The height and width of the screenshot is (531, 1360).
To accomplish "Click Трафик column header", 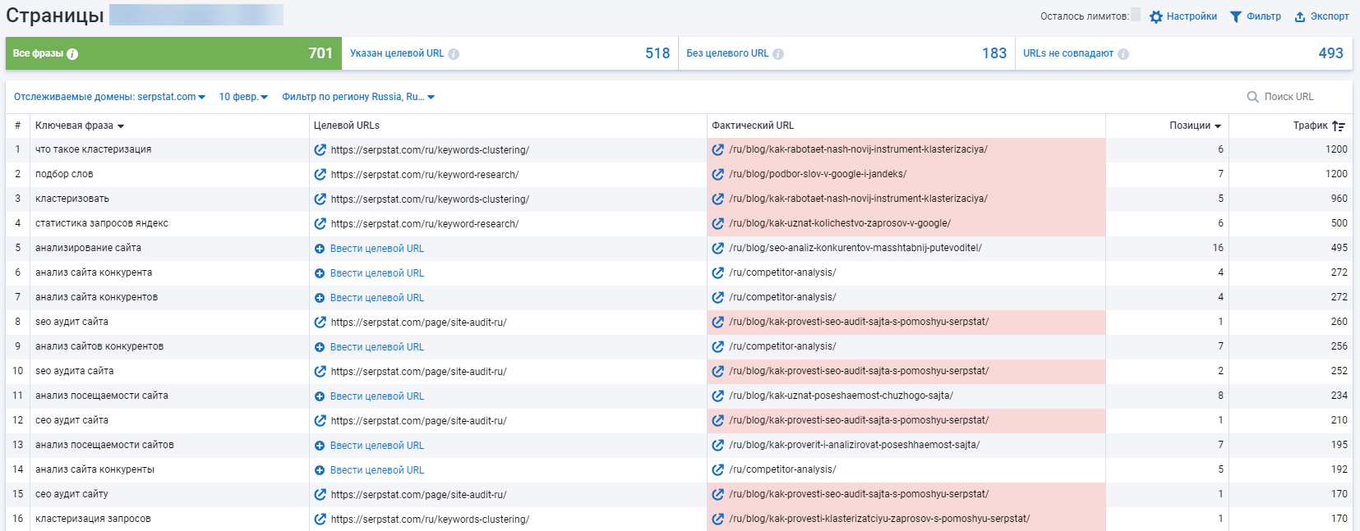I will (x=1311, y=126).
